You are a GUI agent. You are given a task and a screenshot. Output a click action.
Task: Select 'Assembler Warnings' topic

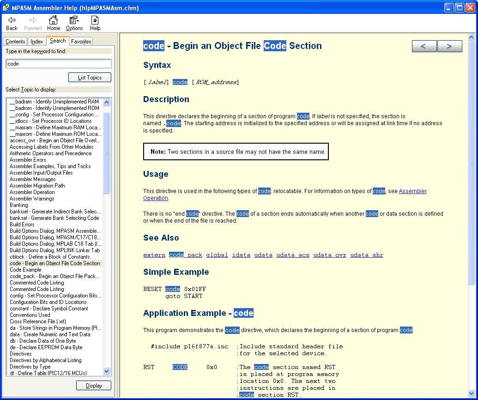point(32,199)
